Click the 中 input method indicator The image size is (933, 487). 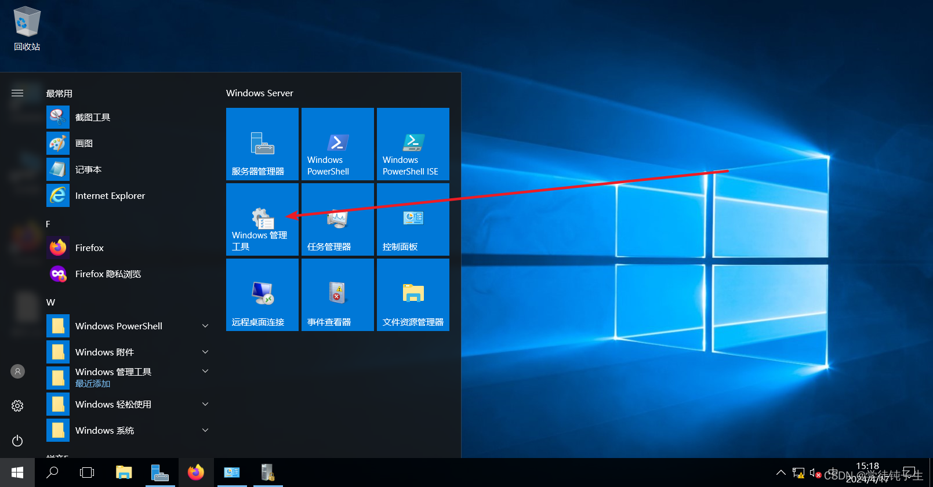pyautogui.click(x=833, y=473)
